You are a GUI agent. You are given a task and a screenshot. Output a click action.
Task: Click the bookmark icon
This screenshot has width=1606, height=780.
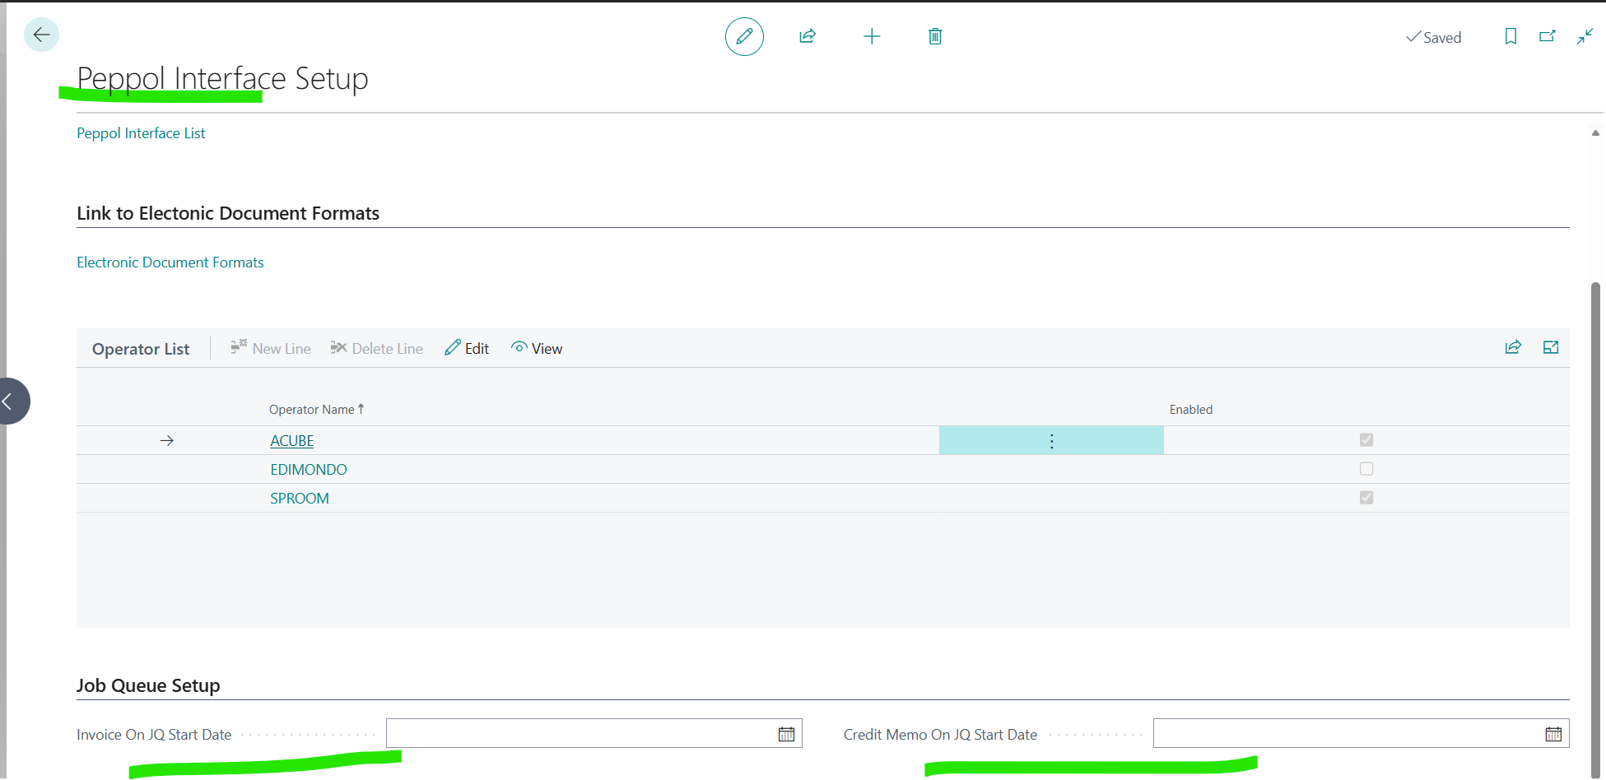[x=1511, y=36]
